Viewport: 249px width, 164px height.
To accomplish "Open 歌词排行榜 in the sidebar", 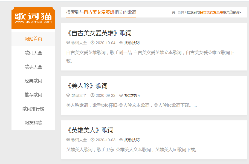I will click(33, 109).
